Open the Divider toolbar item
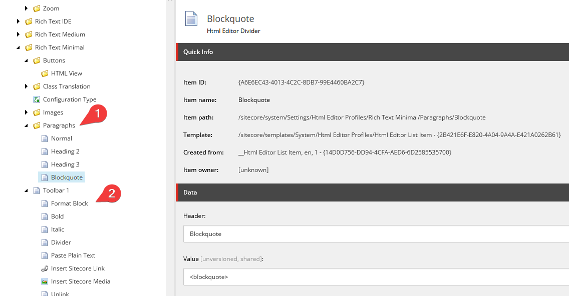Screen dimensions: 569x296 [61, 242]
